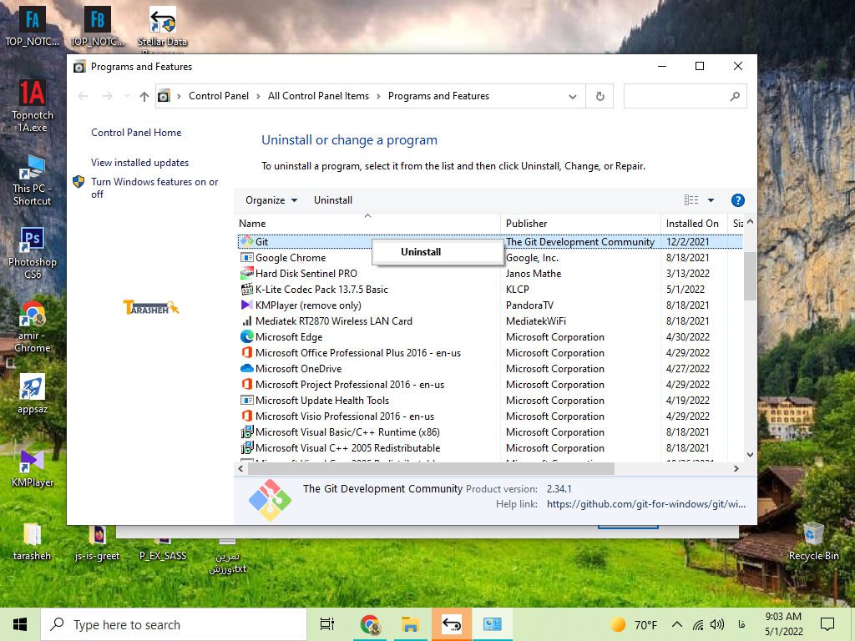This screenshot has height=641, width=855.
Task: Open Control Panel Home link
Action: click(136, 133)
